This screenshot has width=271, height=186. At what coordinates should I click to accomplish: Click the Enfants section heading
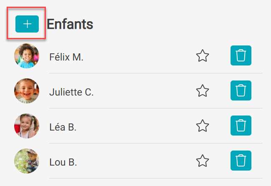click(x=70, y=24)
